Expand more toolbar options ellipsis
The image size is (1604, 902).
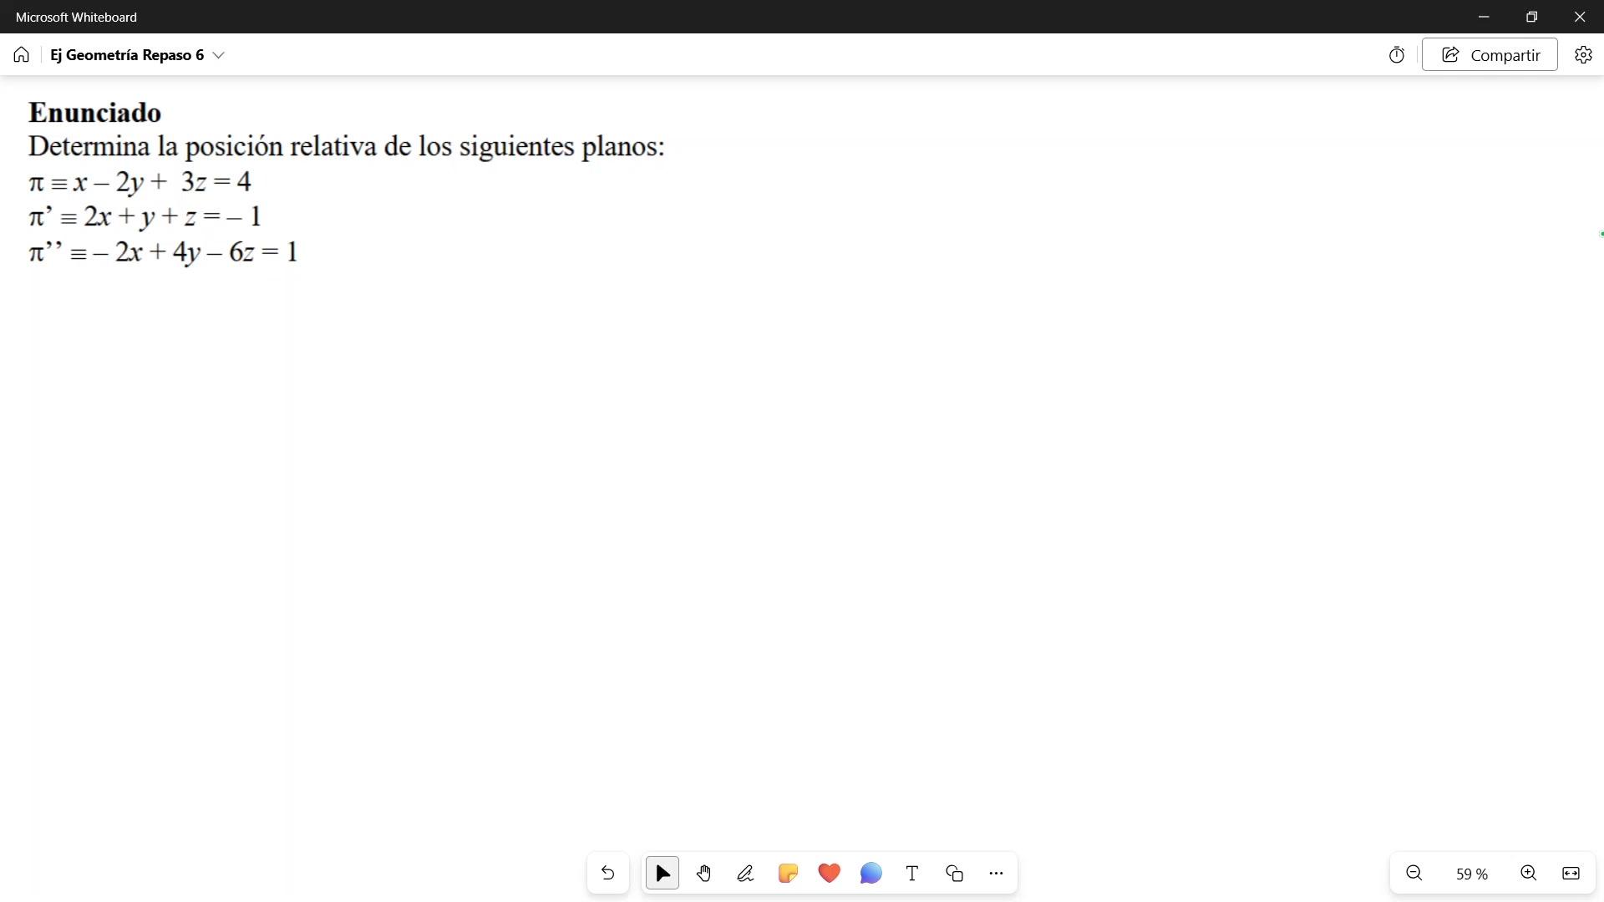coord(996,873)
